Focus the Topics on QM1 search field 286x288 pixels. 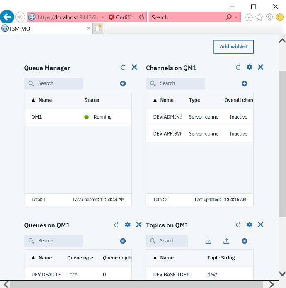[x=167, y=241]
